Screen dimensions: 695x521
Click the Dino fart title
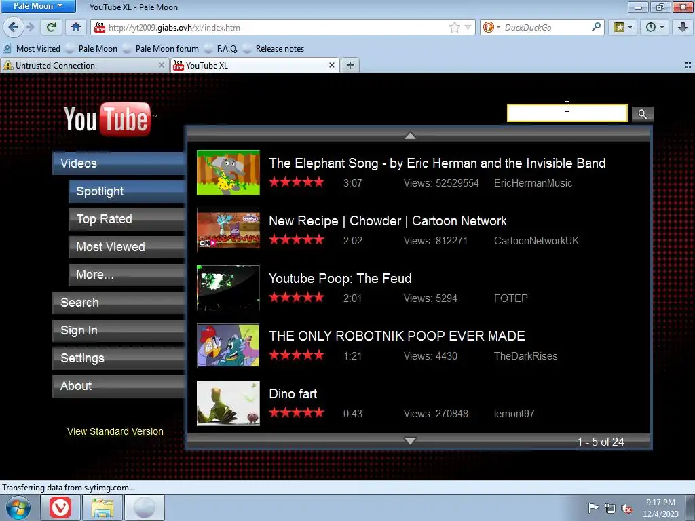pos(293,393)
